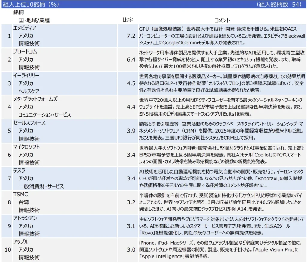Click the text （組入銘柄数 54）

279,4
